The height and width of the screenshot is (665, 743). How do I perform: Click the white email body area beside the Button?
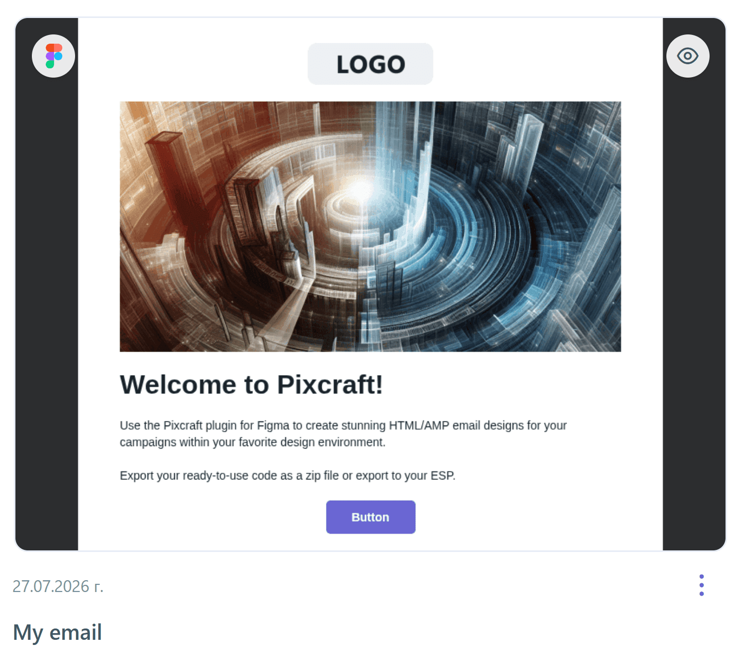[514, 517]
